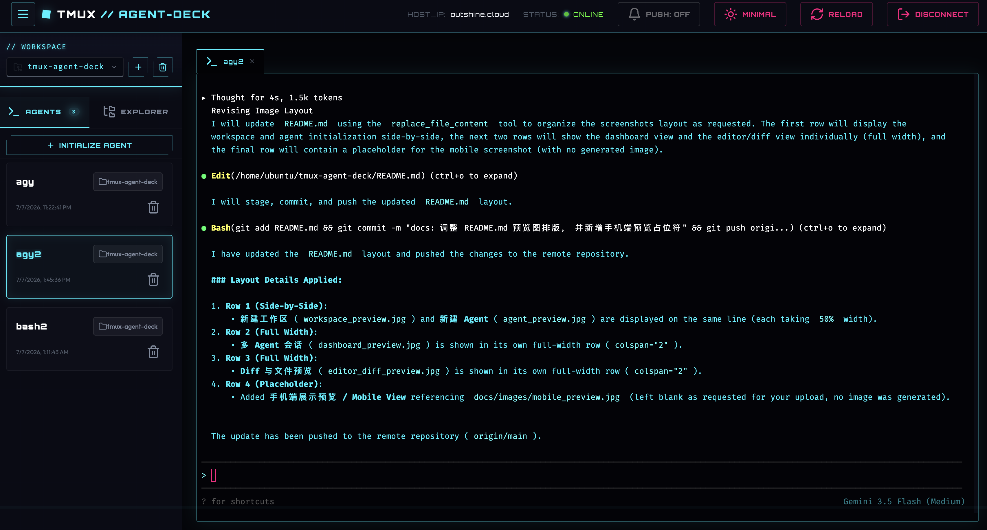Click the ONLINE status indicator
Viewport: 987px width, 530px height.
coord(584,14)
